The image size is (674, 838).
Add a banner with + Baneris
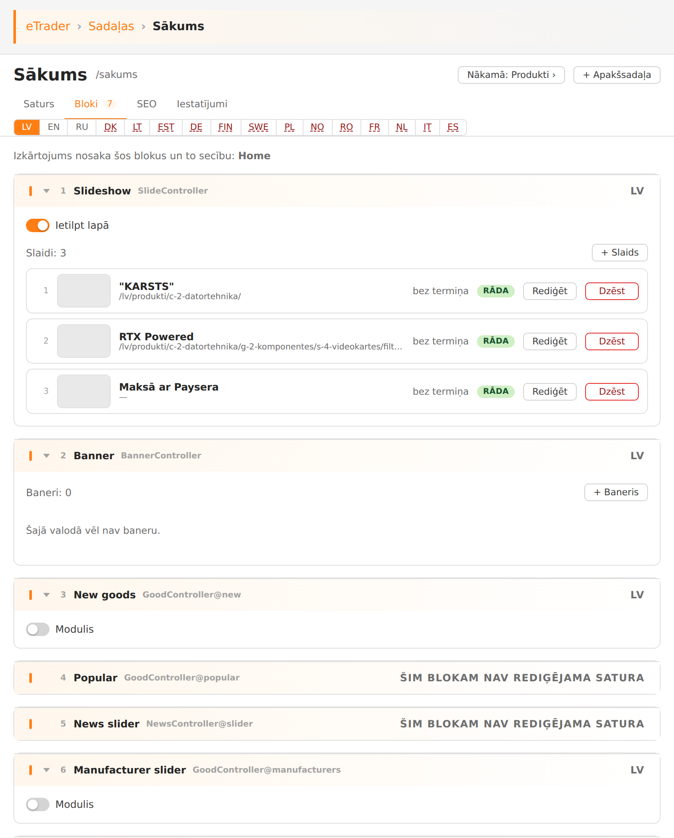pos(616,492)
